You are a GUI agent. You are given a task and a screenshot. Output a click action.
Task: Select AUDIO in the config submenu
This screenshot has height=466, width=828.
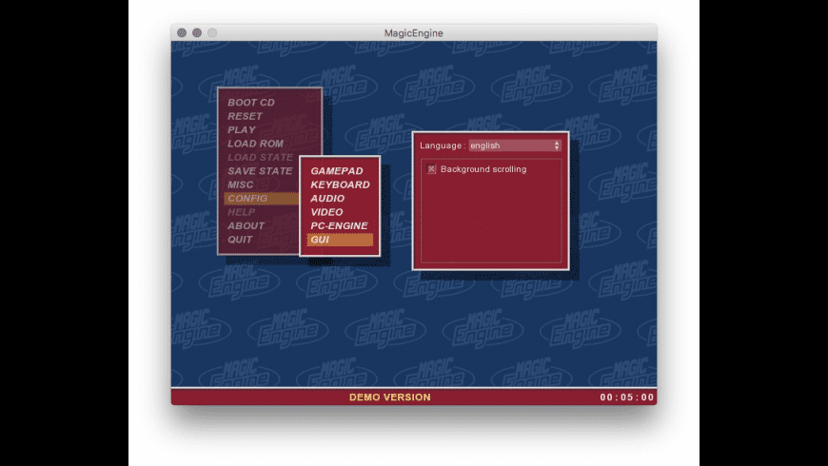[x=327, y=199]
